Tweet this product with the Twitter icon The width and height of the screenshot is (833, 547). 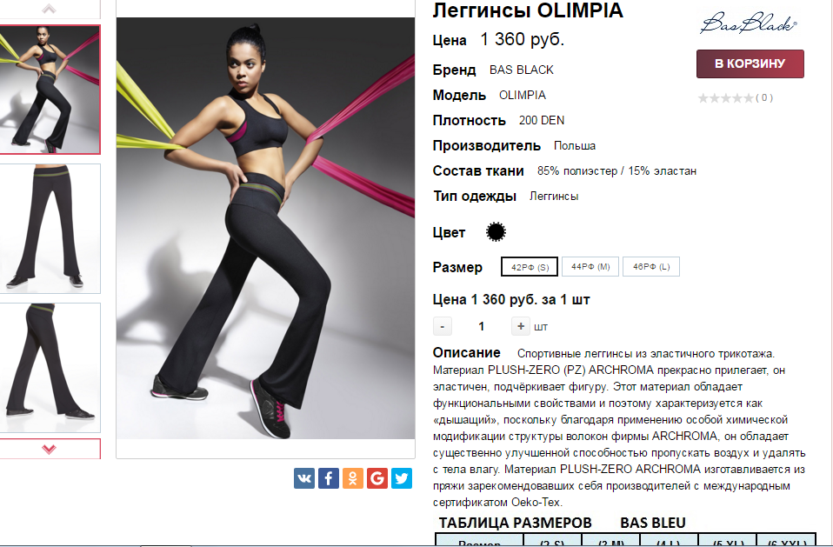402,478
